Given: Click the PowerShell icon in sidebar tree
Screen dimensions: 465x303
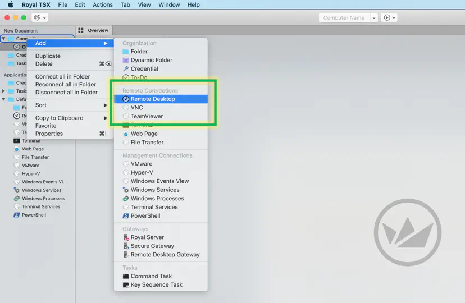Looking at the screenshot, I should (16, 215).
